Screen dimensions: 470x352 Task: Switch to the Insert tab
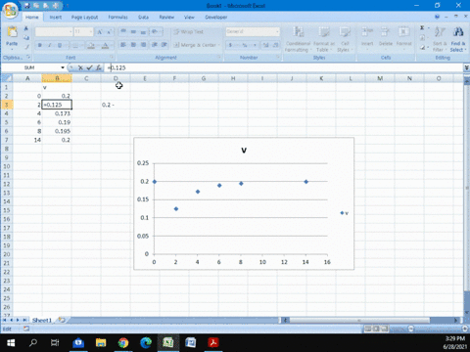click(x=56, y=17)
